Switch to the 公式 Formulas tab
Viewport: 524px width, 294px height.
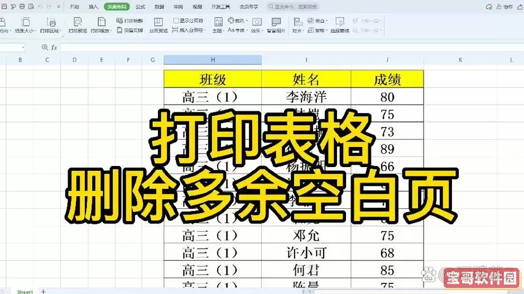[141, 7]
